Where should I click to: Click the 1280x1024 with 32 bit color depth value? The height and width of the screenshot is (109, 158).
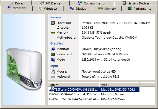tap(106, 60)
